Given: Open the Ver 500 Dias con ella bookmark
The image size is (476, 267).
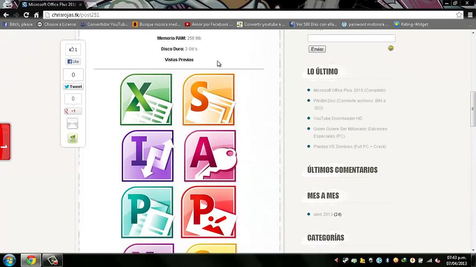Looking at the screenshot, I should (x=313, y=24).
